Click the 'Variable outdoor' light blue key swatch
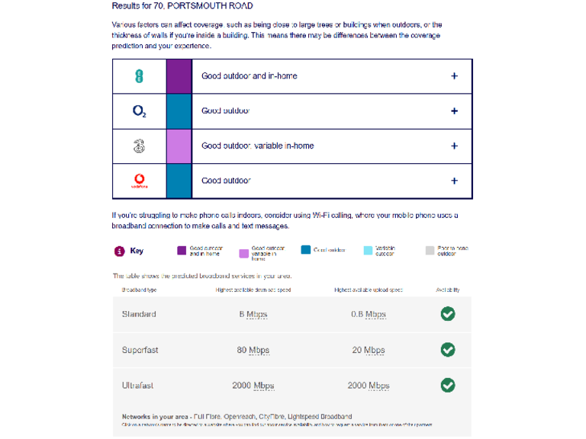 point(368,250)
